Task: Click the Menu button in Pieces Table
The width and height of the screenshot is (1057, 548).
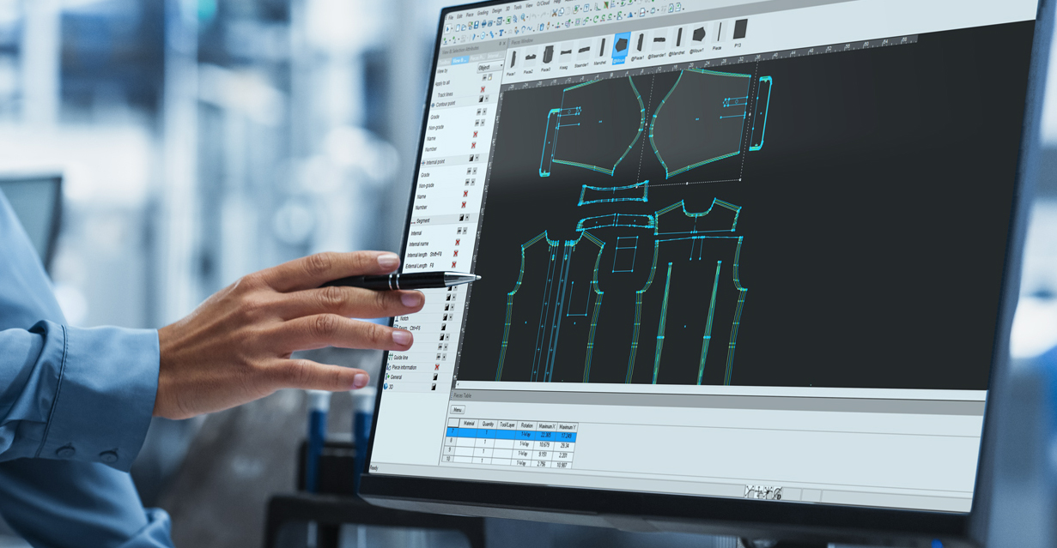Action: pos(458,409)
